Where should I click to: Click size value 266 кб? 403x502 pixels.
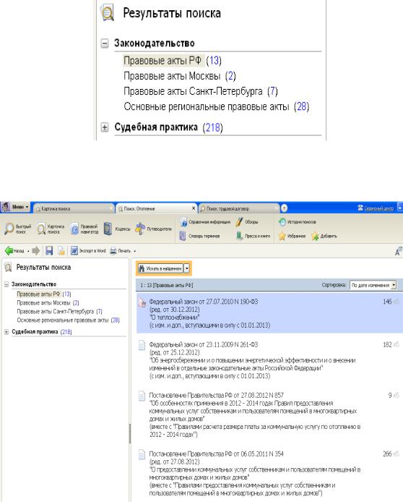391,454
